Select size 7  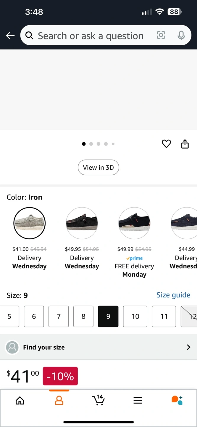click(x=59, y=316)
